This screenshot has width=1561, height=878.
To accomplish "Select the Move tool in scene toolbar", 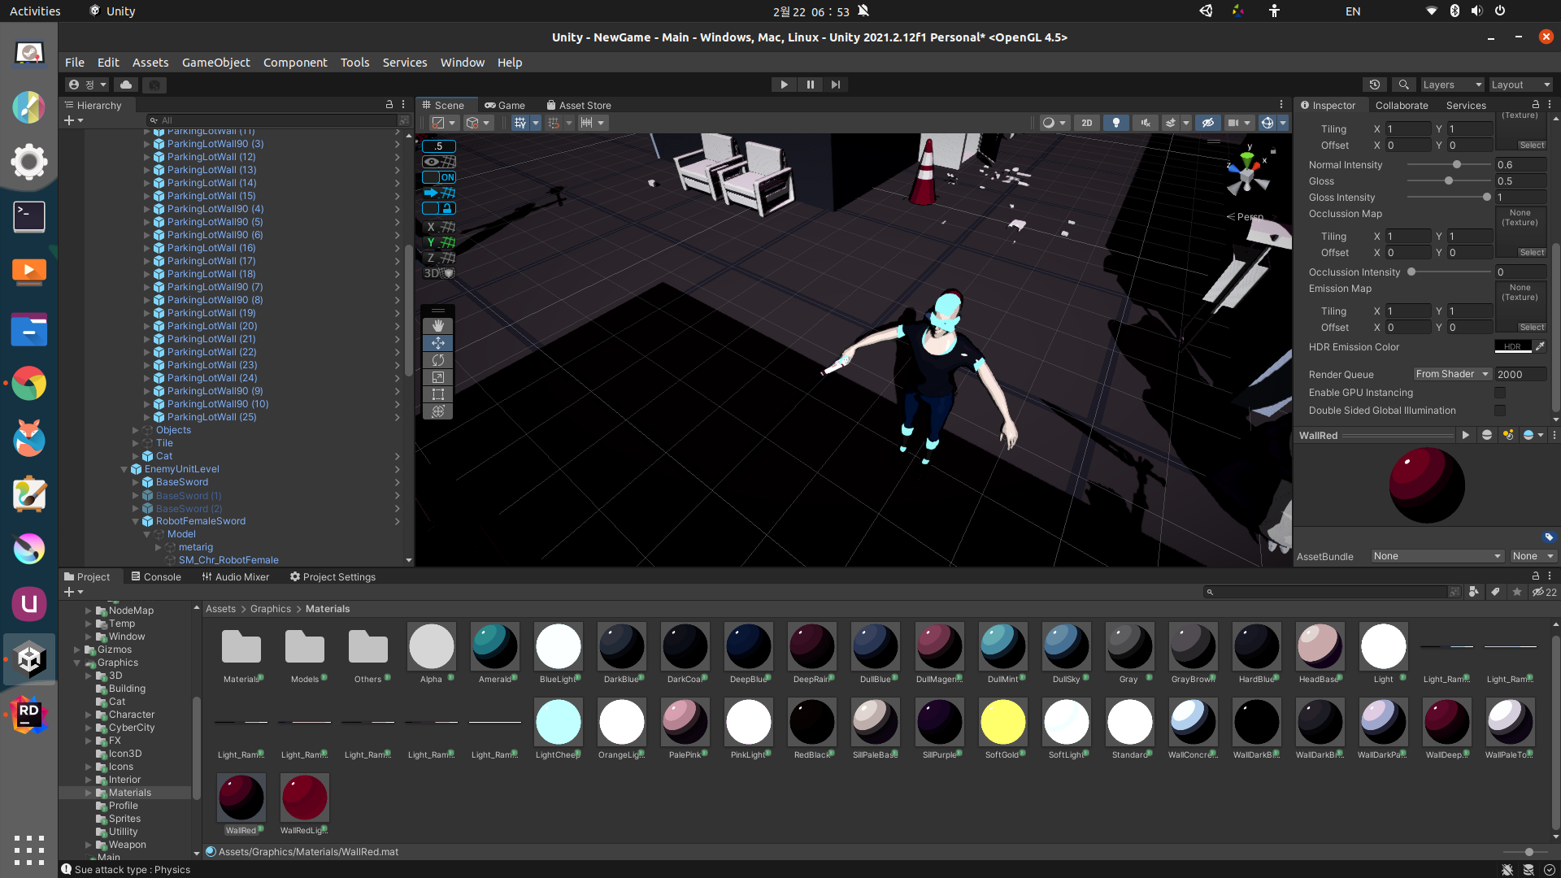I will [x=438, y=343].
